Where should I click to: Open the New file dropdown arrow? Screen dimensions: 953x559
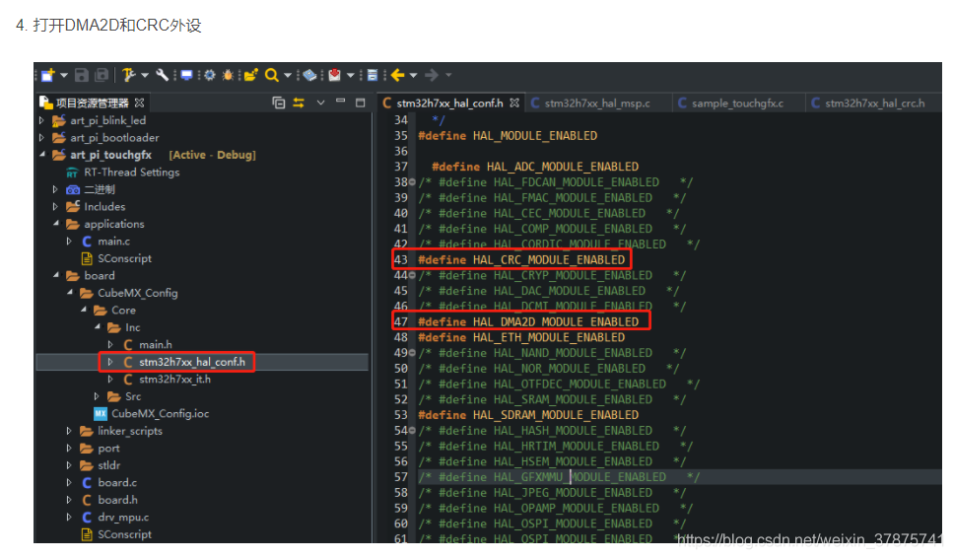pyautogui.click(x=63, y=75)
